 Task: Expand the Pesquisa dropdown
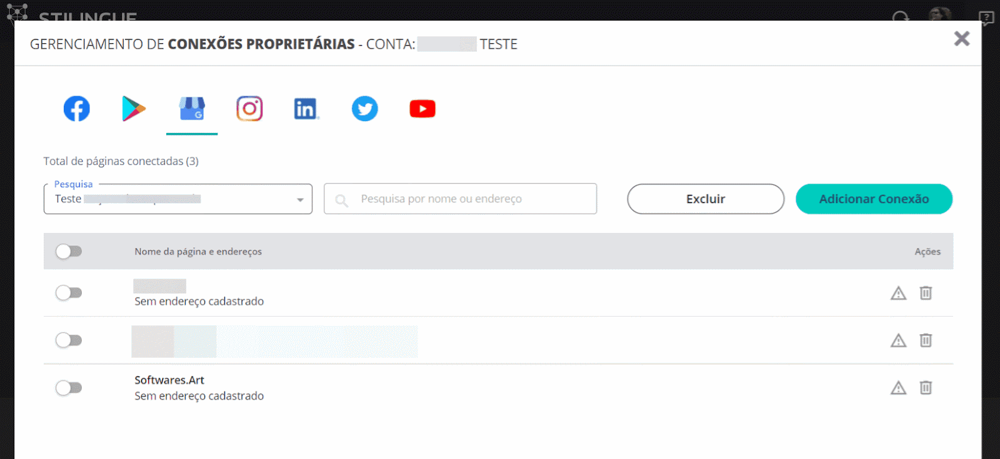300,200
